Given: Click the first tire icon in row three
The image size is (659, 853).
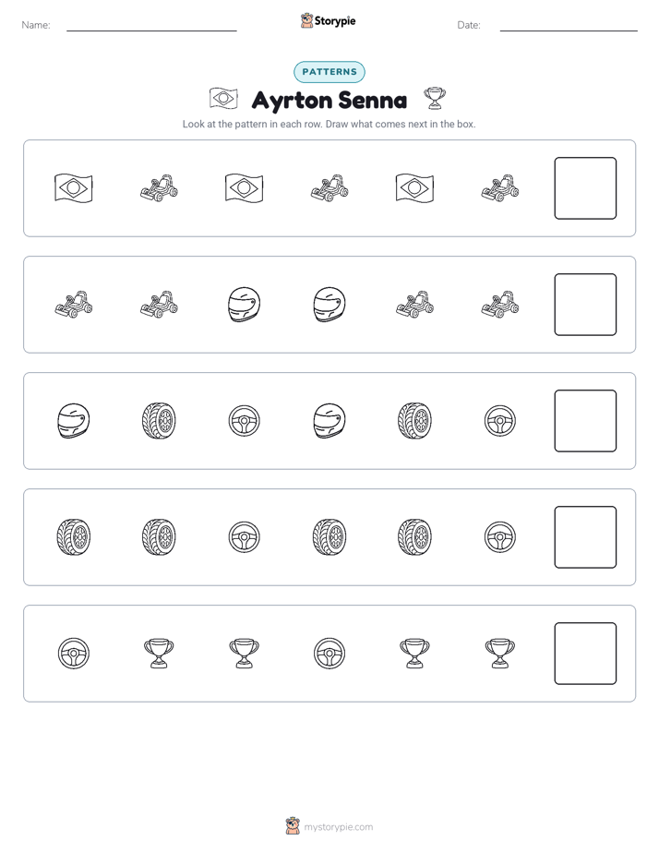Looking at the screenshot, I should coord(159,421).
